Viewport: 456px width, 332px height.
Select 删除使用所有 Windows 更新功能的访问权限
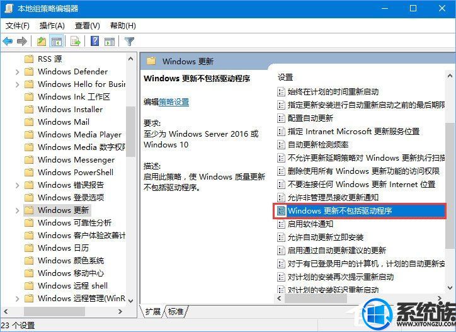point(363,171)
